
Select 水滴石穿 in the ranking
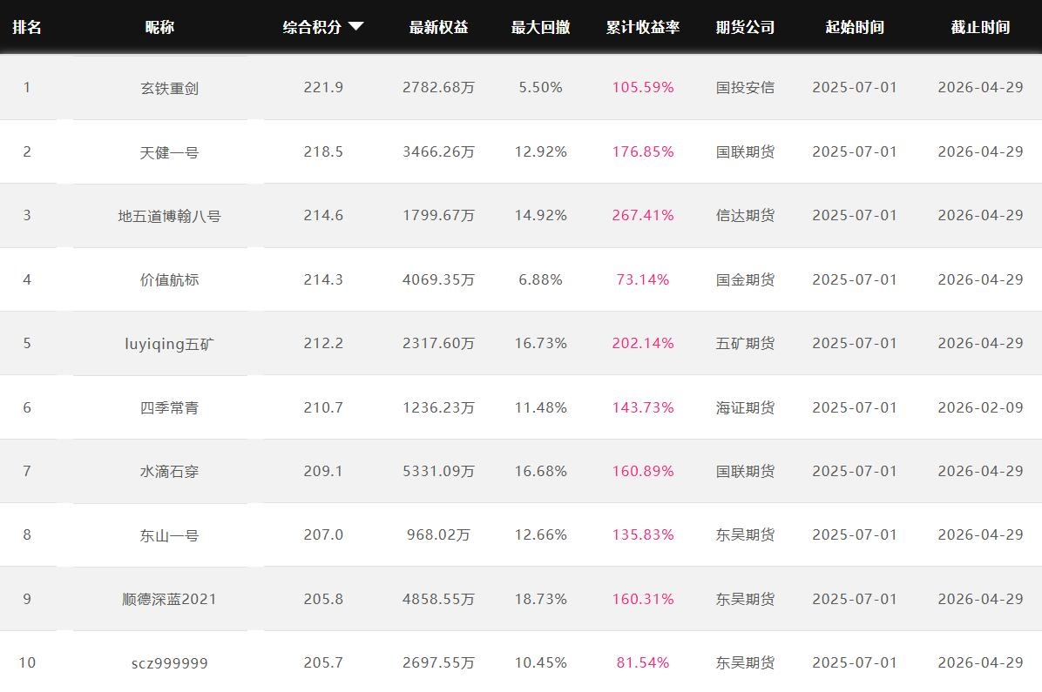(169, 471)
